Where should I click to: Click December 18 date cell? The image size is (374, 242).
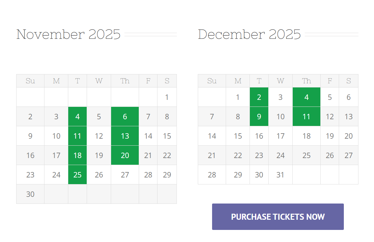pyautogui.click(x=306, y=136)
